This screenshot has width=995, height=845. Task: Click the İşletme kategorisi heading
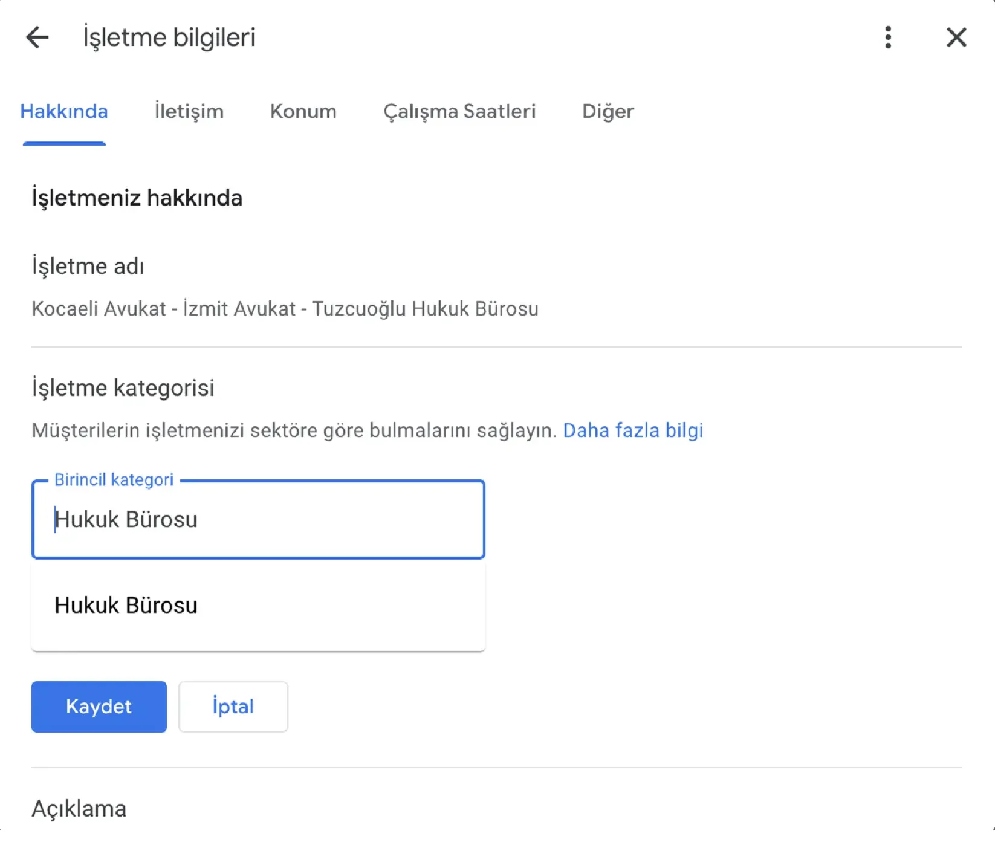click(x=123, y=388)
